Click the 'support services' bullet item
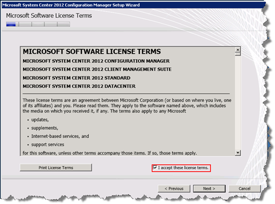This screenshot has height=204, width=275. tap(48, 144)
